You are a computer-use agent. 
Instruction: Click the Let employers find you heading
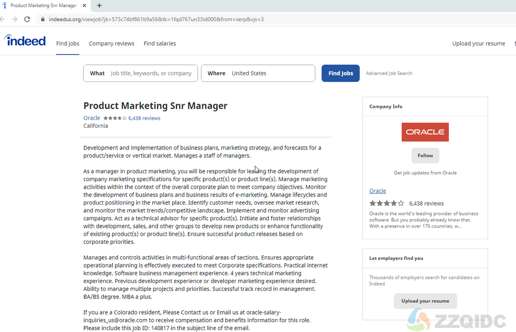396,258
